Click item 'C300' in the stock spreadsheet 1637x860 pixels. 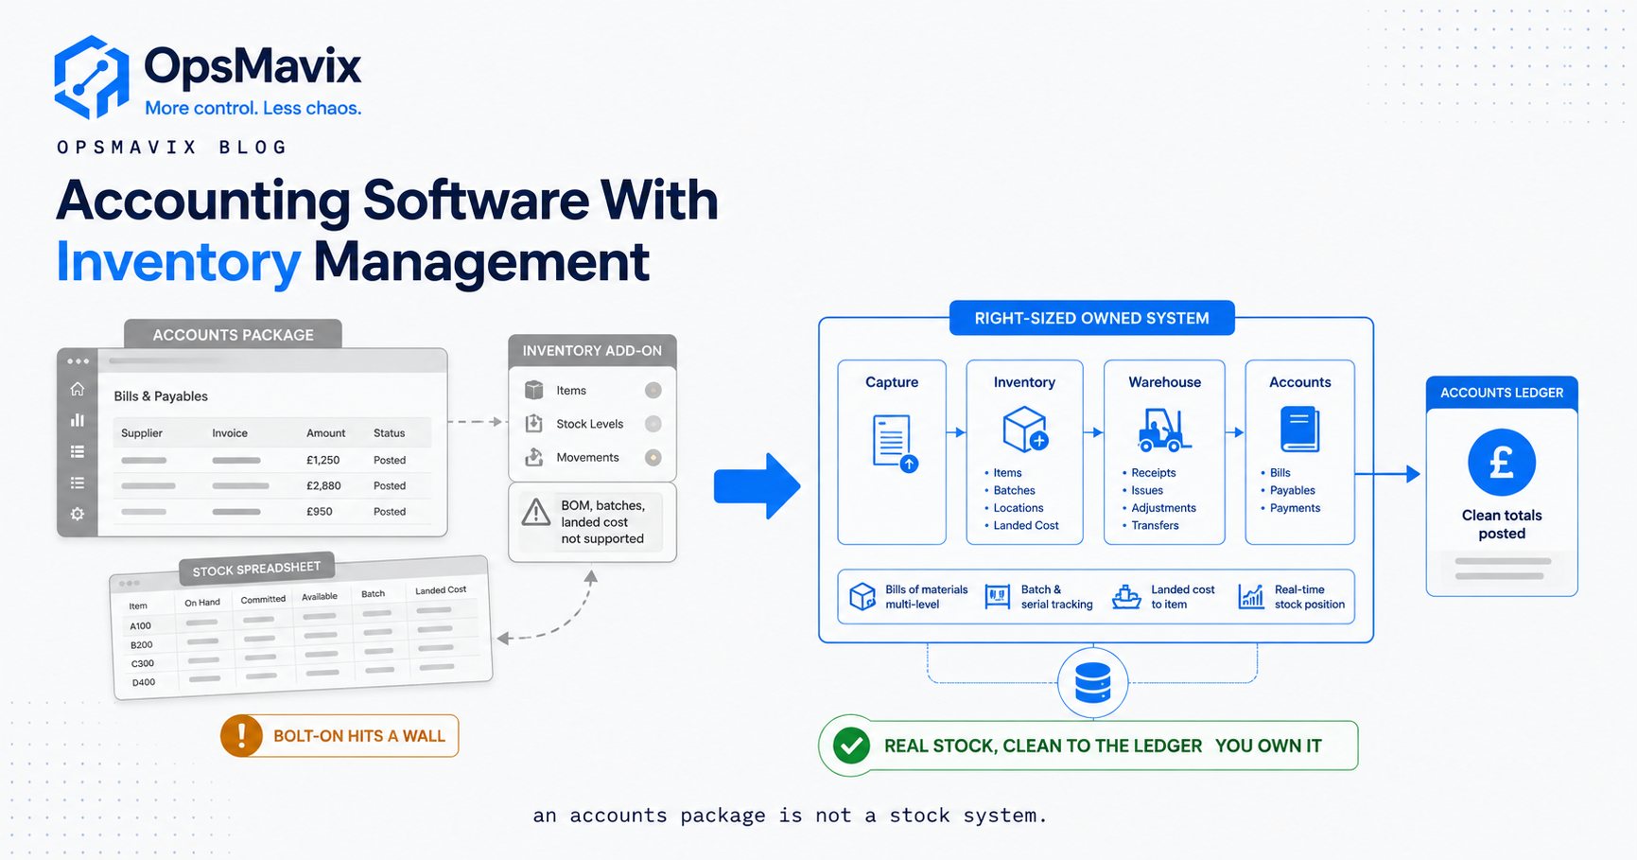143,663
